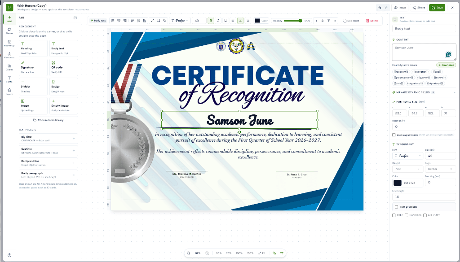The image size is (460, 262).
Task: Set text align right in toolbar
Action: tap(248, 21)
